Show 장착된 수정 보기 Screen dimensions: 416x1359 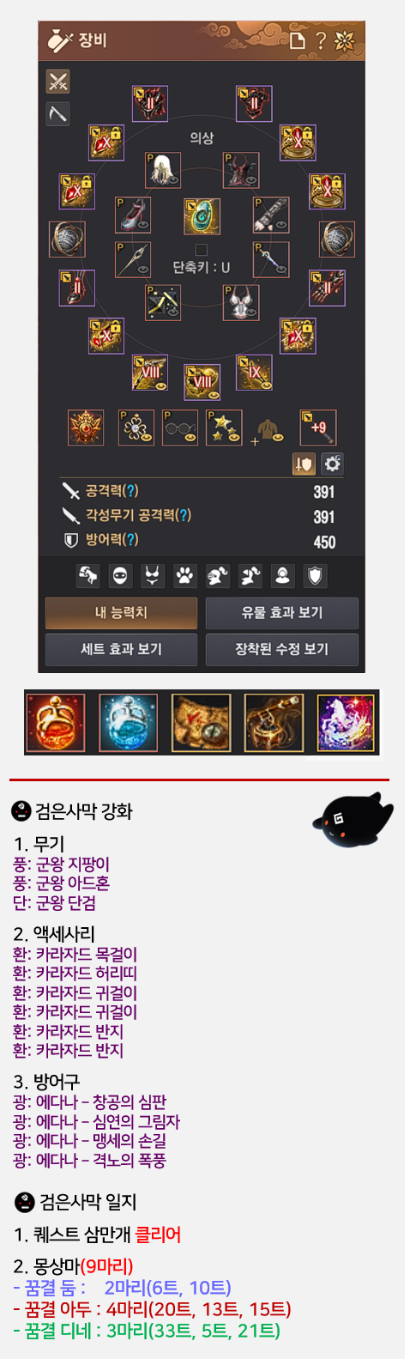(281, 649)
